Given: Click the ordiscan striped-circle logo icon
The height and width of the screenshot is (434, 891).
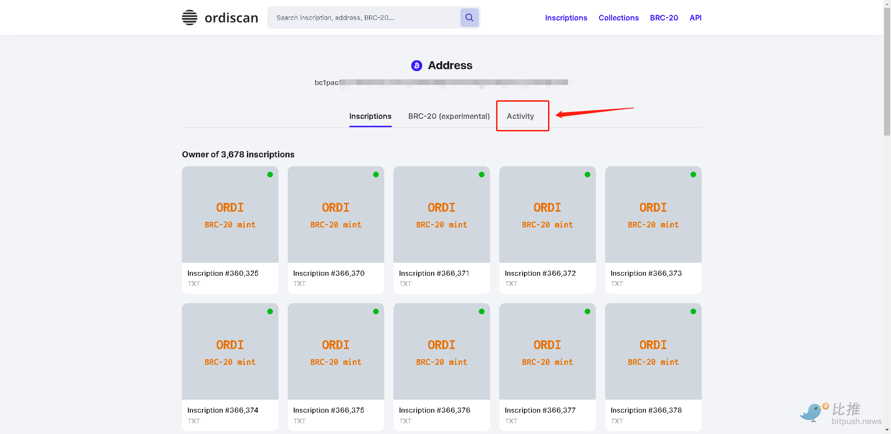Looking at the screenshot, I should click(189, 18).
